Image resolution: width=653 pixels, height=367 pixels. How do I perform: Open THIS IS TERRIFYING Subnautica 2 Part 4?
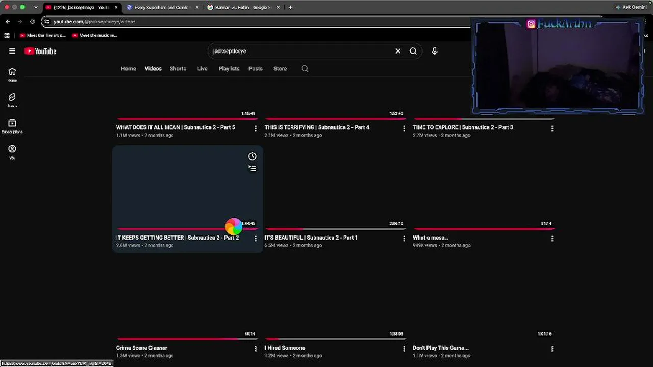tap(317, 127)
